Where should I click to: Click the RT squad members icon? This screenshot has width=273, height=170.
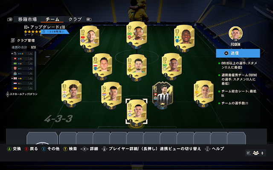256,153
